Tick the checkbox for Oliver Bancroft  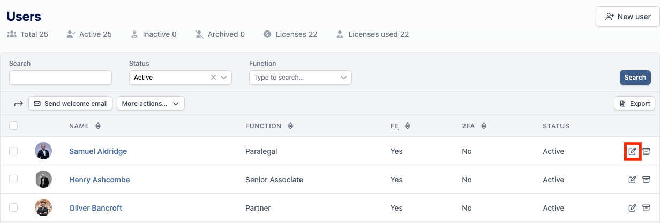point(13,207)
